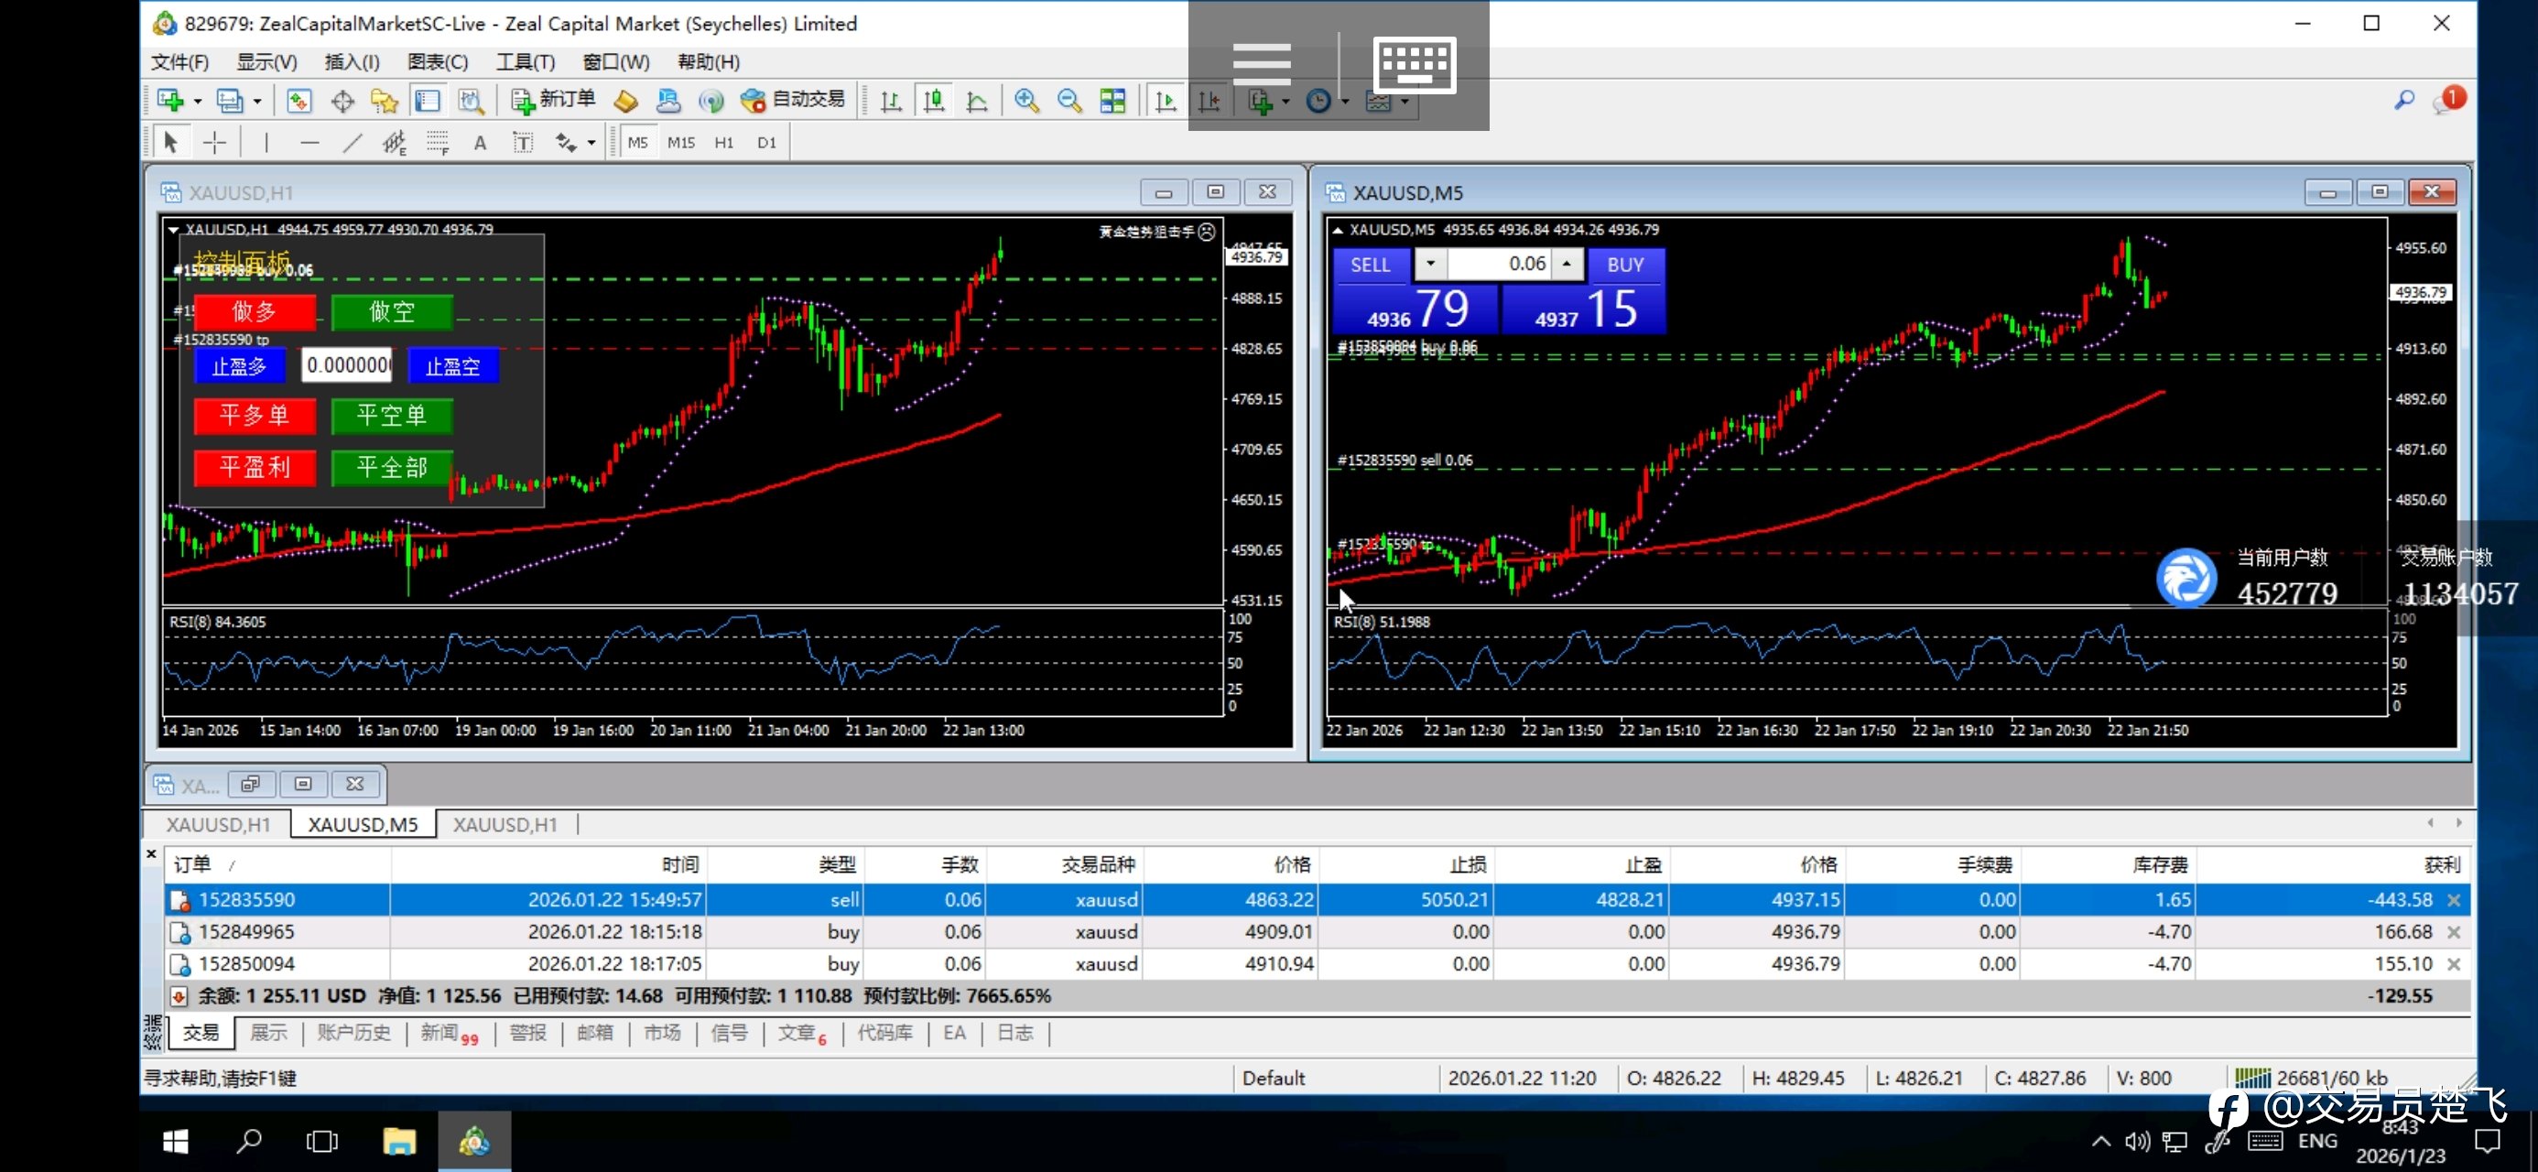Screen dimensions: 2538x1172
Task: Increase lot size with up stepper
Action: [1566, 265]
